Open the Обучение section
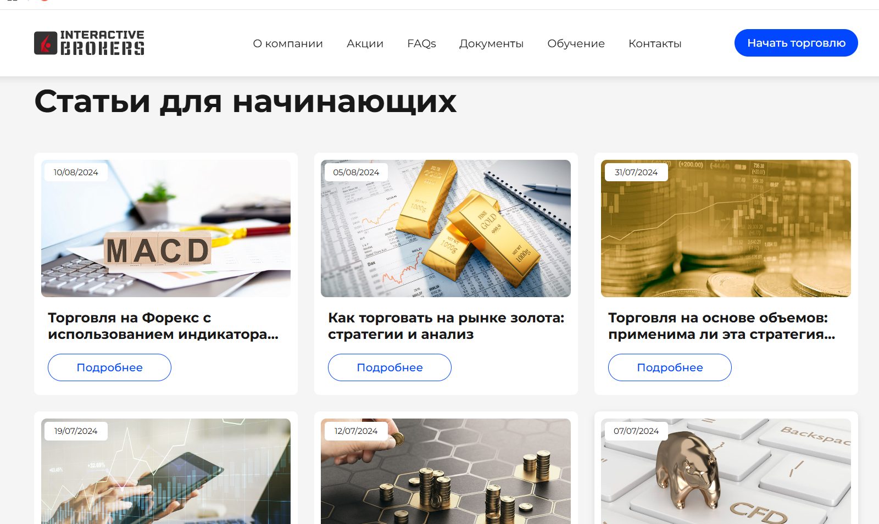The image size is (879, 524). 576,43
